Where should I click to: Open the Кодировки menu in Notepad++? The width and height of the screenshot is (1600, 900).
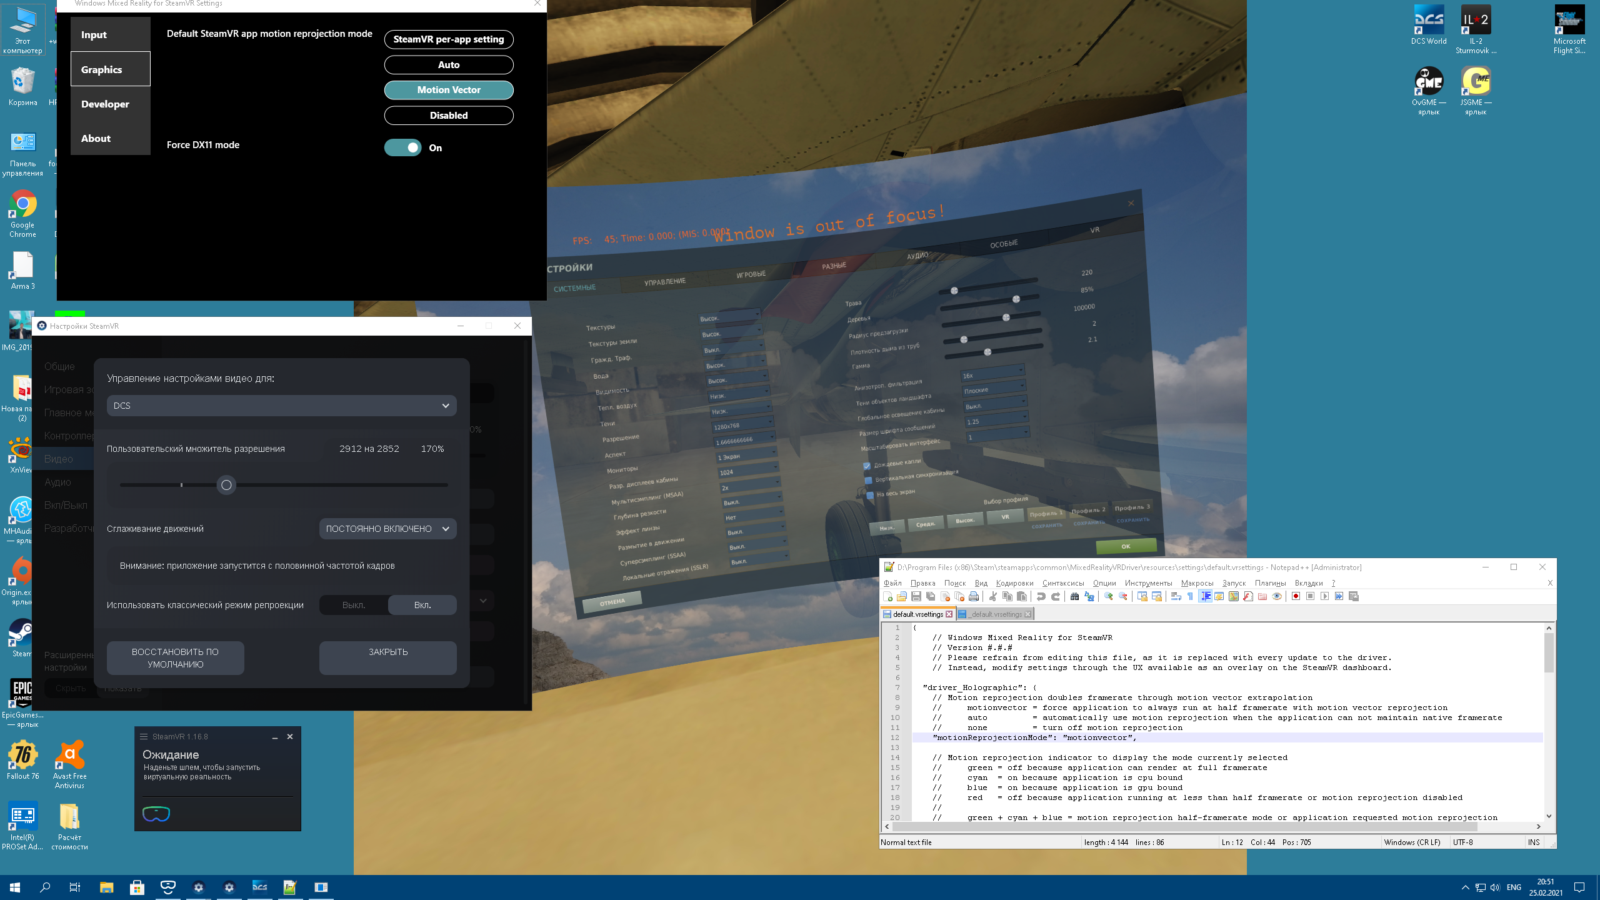coord(1015,583)
